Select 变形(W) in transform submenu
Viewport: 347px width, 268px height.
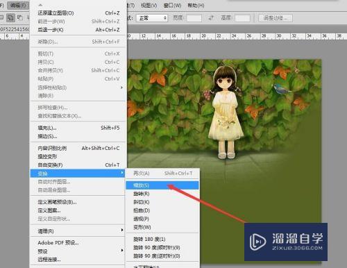[162, 227]
